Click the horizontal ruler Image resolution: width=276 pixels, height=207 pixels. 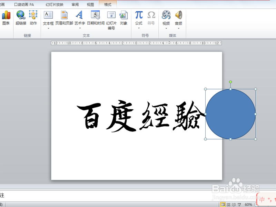tap(136, 43)
